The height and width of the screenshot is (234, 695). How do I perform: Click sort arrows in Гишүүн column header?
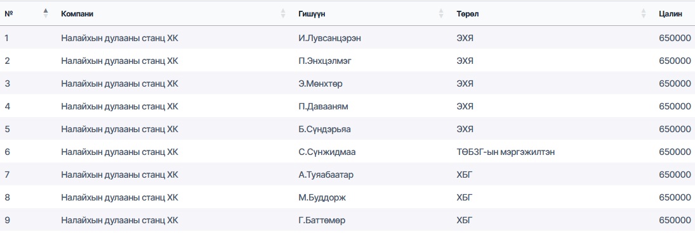point(441,14)
